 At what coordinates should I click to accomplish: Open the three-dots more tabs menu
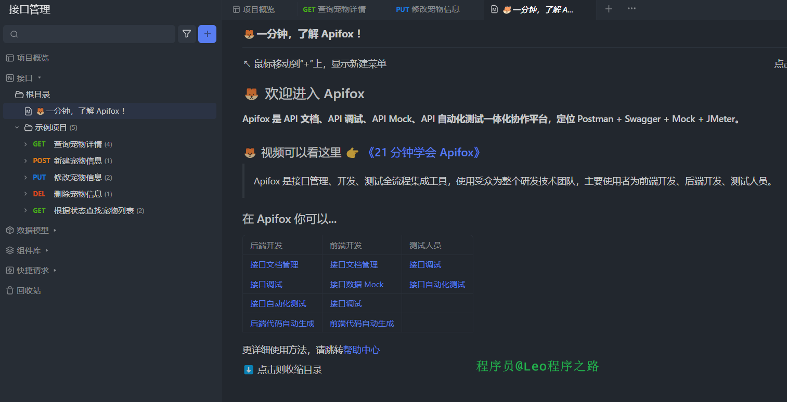click(631, 9)
